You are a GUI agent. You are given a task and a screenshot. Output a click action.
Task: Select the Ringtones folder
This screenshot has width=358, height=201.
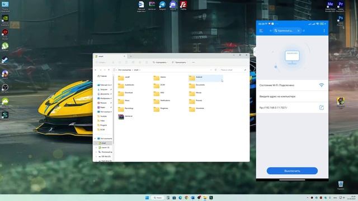(161, 109)
